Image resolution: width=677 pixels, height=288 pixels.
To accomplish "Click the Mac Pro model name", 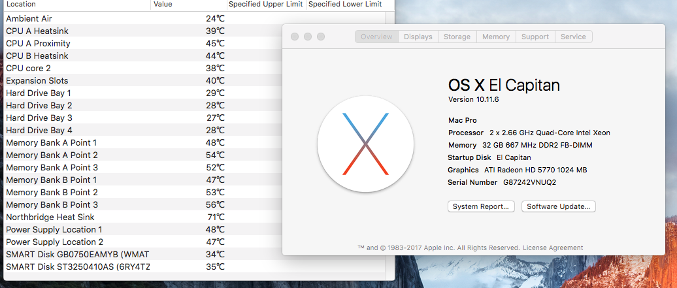I will point(463,120).
